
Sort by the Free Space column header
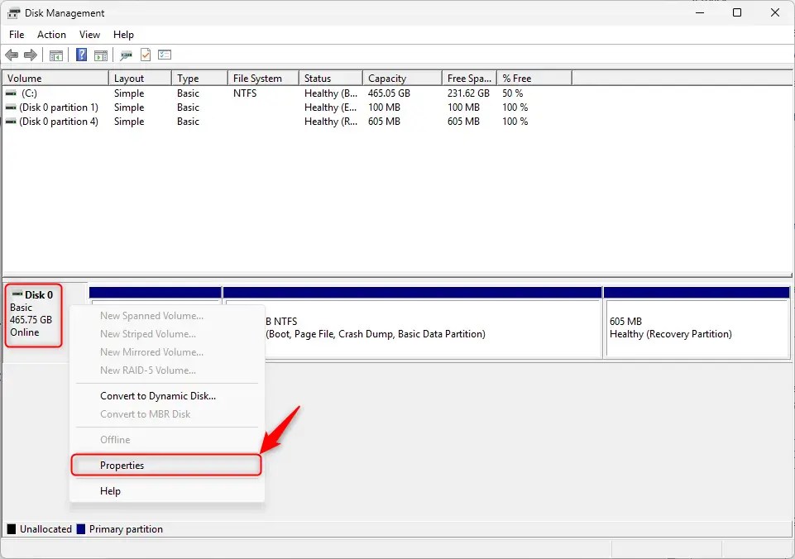470,79
